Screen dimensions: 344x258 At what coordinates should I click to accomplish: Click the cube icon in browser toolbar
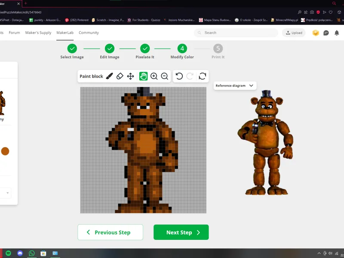point(339,12)
